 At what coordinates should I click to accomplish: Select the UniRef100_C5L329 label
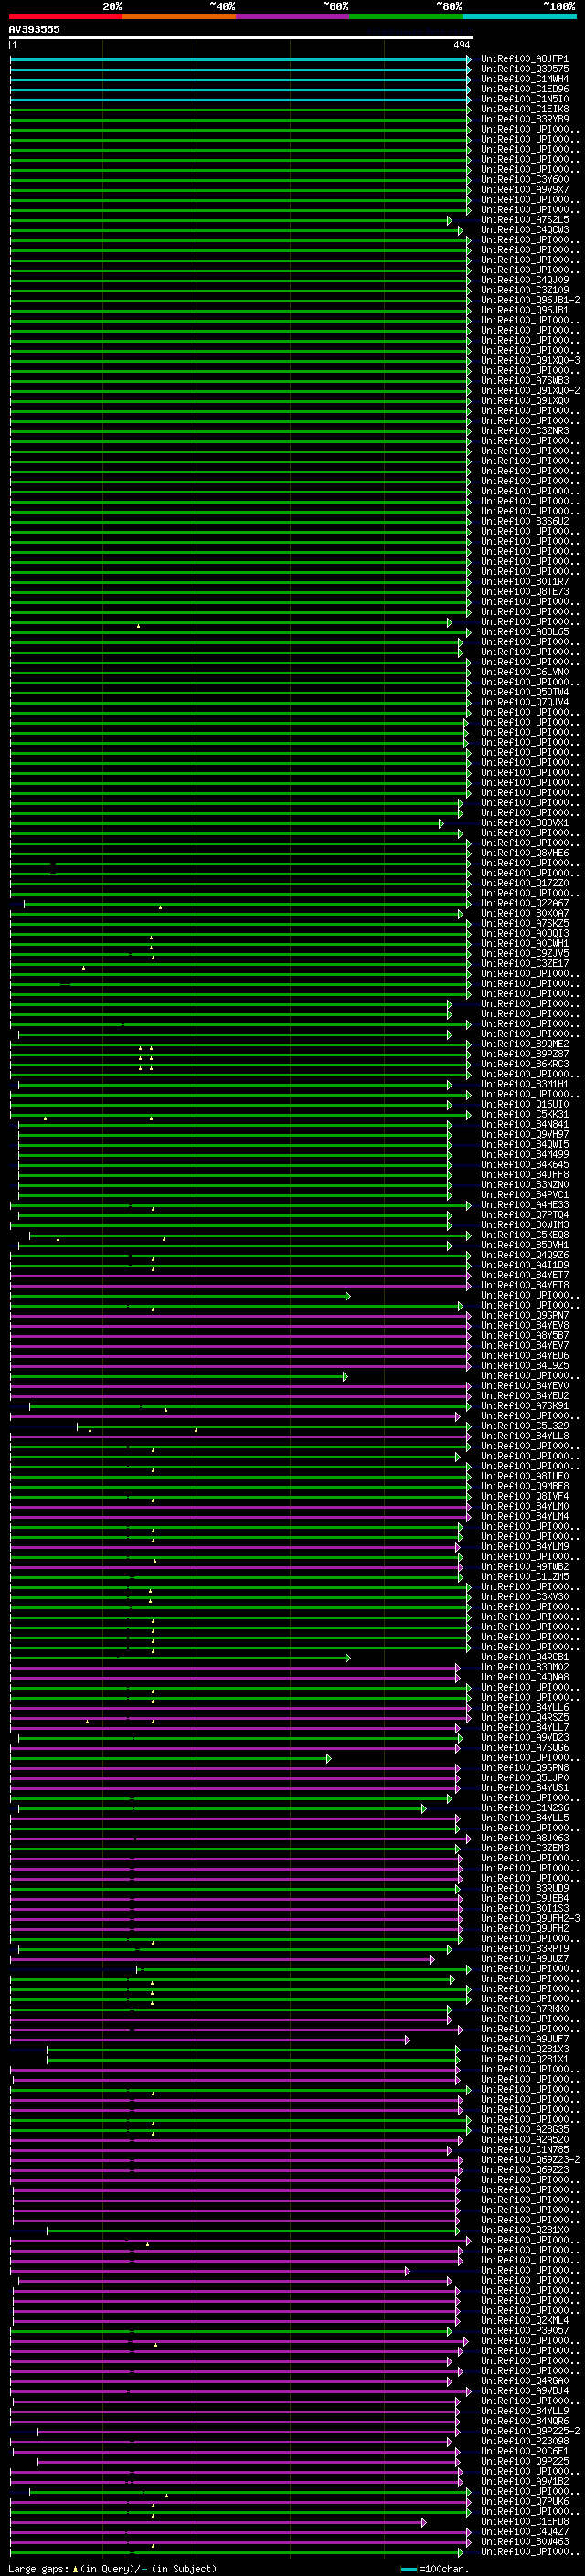524,1426
